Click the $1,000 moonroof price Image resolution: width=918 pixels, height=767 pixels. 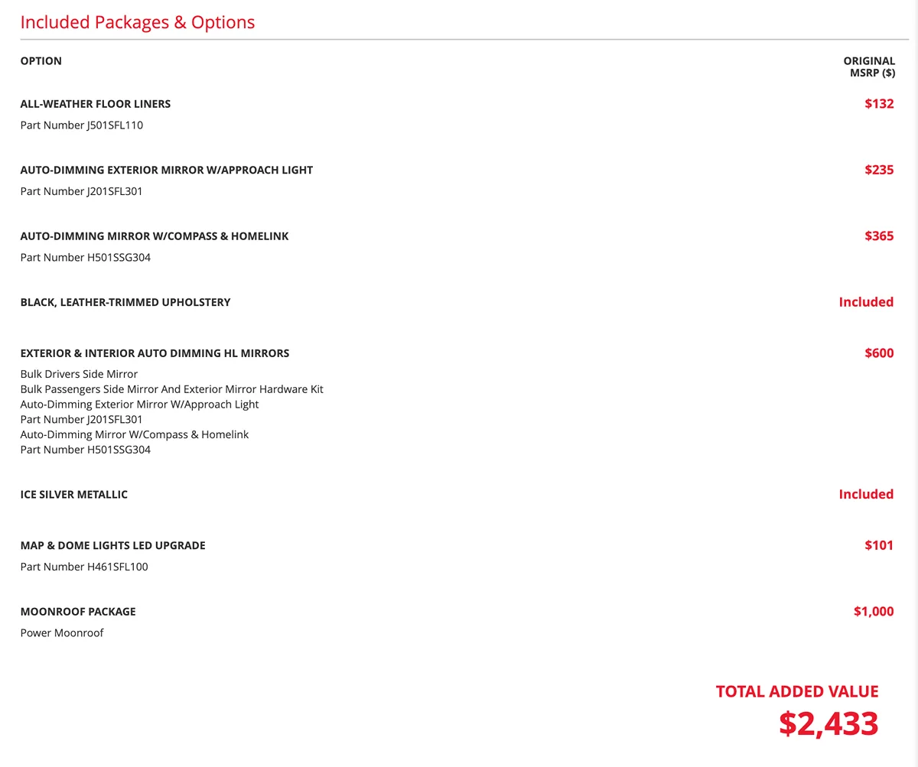(x=874, y=612)
